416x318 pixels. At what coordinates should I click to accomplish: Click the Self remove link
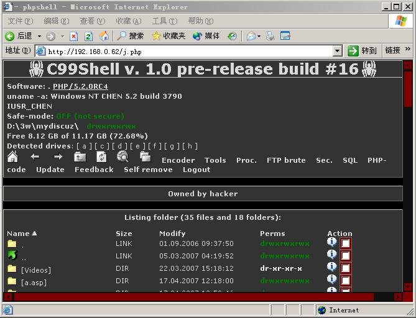[148, 170]
